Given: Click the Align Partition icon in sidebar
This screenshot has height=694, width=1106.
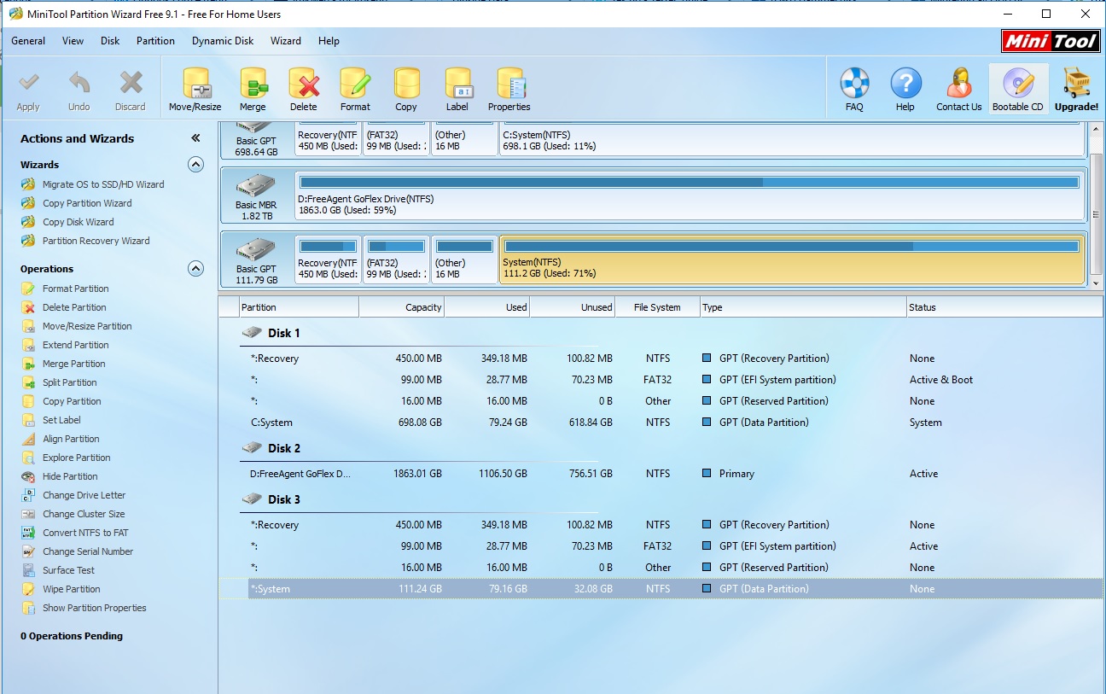Looking at the screenshot, I should pyautogui.click(x=28, y=439).
